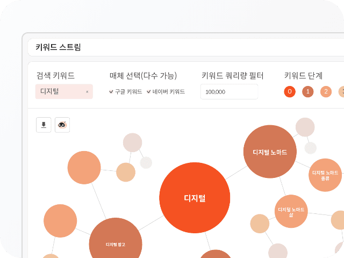344x258 pixels.
Task: Click the 키워드 스트림 title
Action: point(59,47)
